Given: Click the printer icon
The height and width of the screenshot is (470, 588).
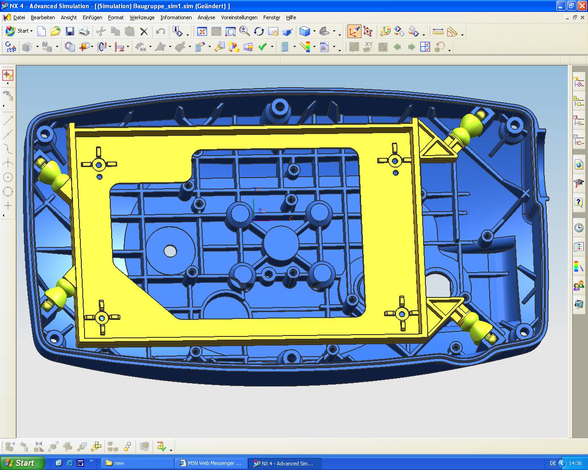Looking at the screenshot, I should 84,31.
